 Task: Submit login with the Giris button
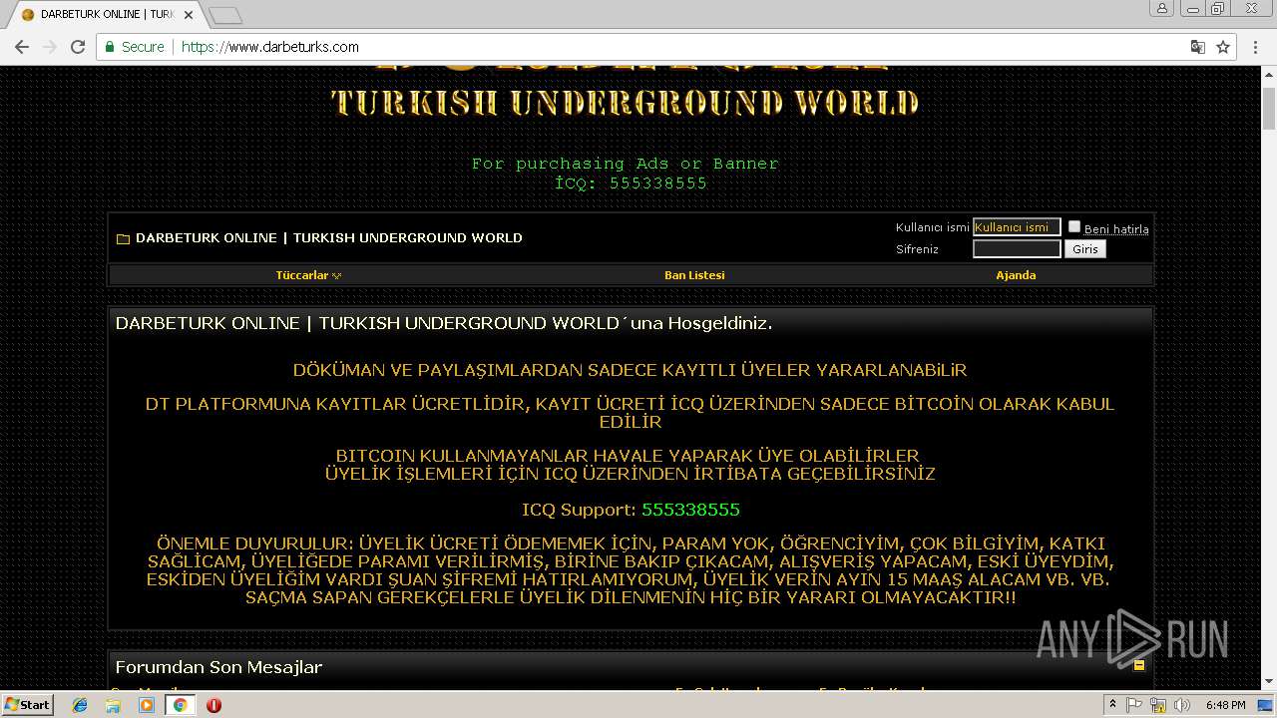[x=1085, y=249]
